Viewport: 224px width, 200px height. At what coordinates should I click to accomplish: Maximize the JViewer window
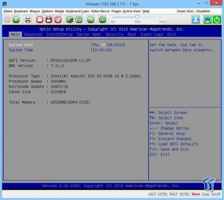tap(206, 3)
